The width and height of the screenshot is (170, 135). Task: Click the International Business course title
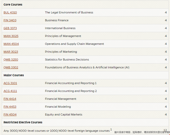click(x=60, y=28)
